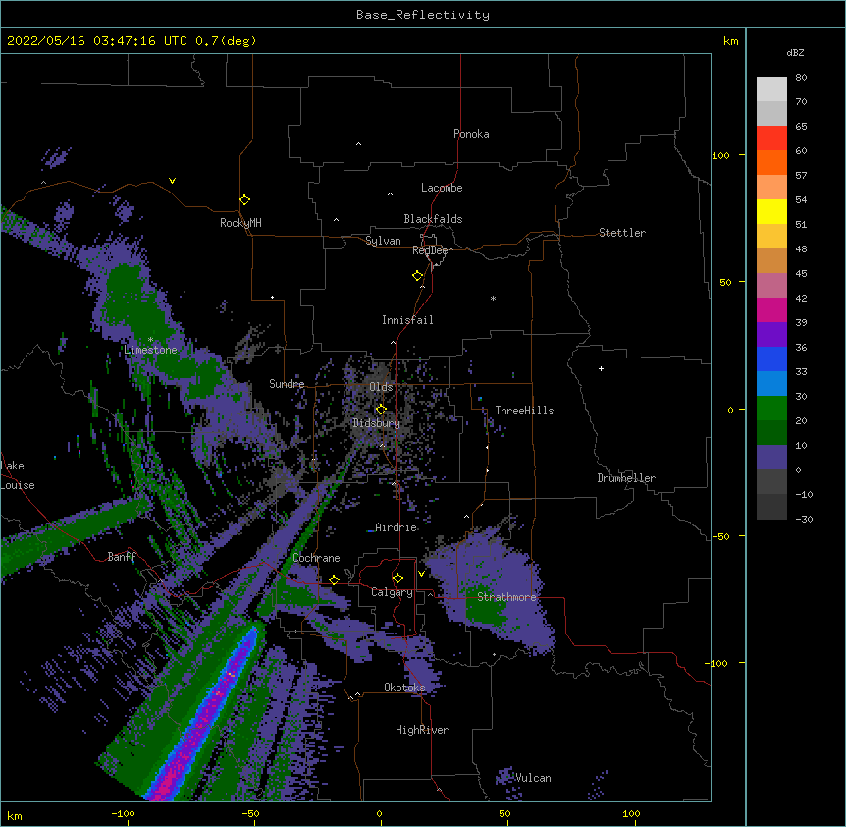846x827 pixels.
Task: Click the Lake Louise label
Action: 18,475
